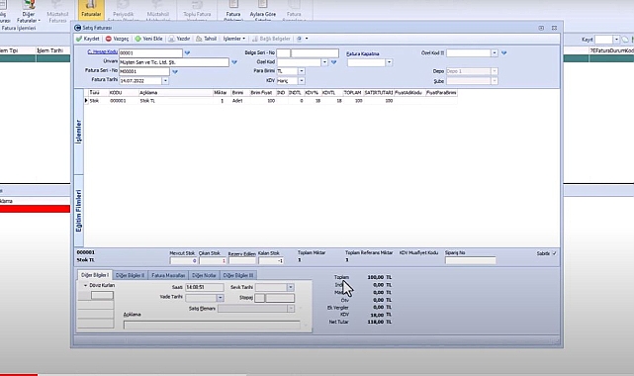Print the invoice using Yazdır
The width and height of the screenshot is (634, 376).
click(179, 39)
